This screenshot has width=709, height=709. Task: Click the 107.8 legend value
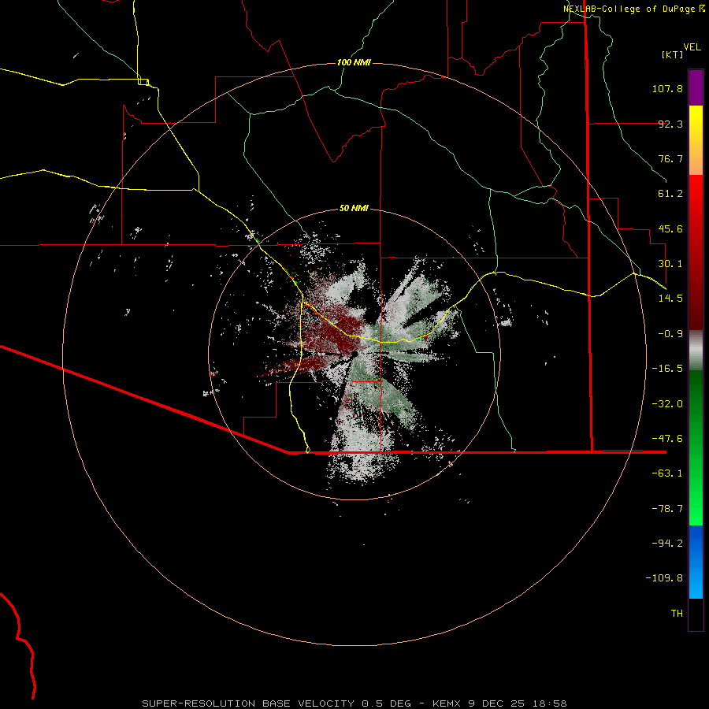click(667, 88)
